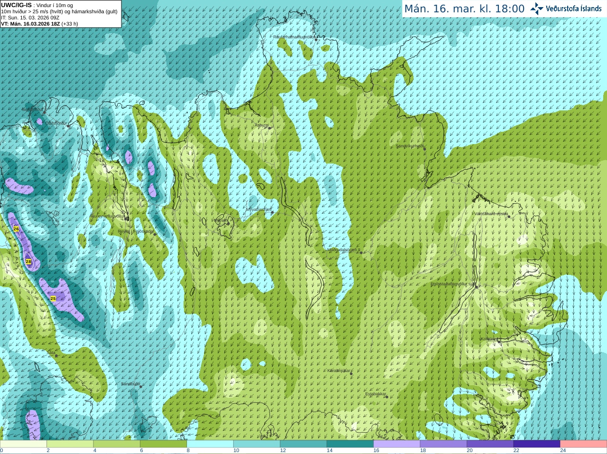
Task: Click the yellow gust label 25
Action: tap(53, 299)
